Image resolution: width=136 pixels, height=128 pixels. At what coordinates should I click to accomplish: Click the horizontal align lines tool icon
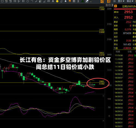[x=78, y=1]
